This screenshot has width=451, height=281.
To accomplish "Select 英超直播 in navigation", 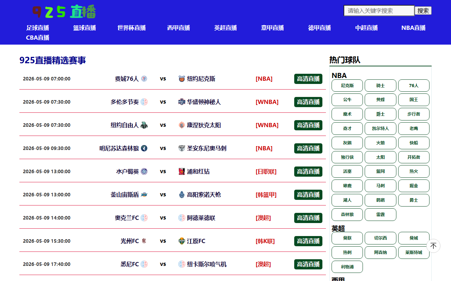I will coord(225,28).
